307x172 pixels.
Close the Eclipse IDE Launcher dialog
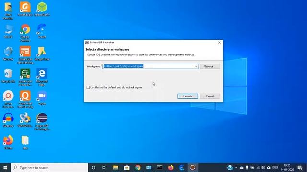[x=219, y=43]
